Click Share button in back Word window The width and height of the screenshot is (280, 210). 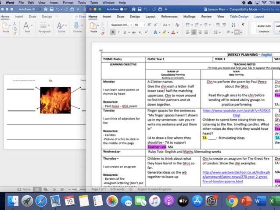[80, 17]
